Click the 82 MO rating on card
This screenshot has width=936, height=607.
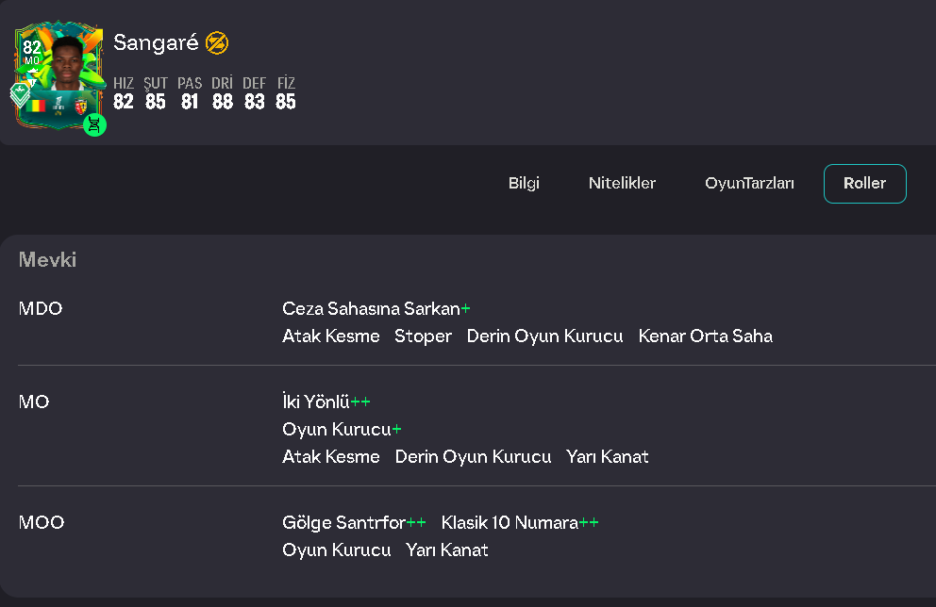32,52
